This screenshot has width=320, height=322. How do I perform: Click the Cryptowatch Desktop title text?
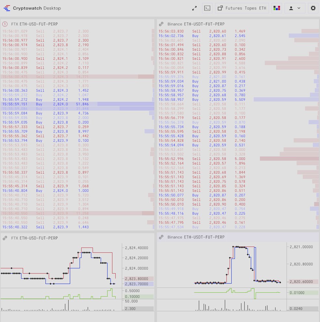[x=37, y=8]
